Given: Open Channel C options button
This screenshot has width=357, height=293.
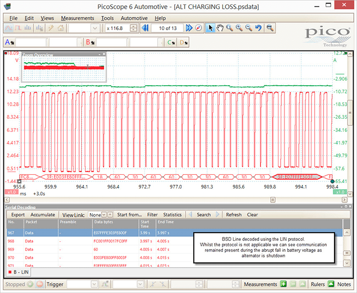Looking at the screenshot, I should click(171, 42).
